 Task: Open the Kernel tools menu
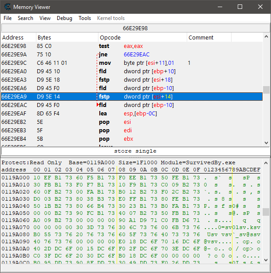tap(111, 18)
